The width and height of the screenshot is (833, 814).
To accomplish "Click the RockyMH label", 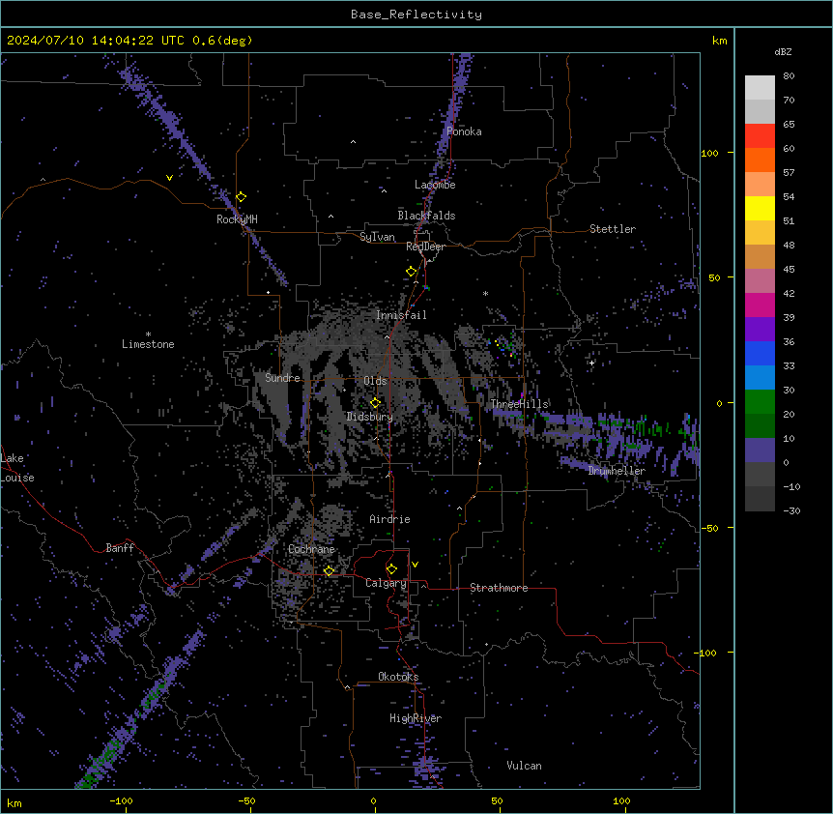I will click(x=237, y=219).
